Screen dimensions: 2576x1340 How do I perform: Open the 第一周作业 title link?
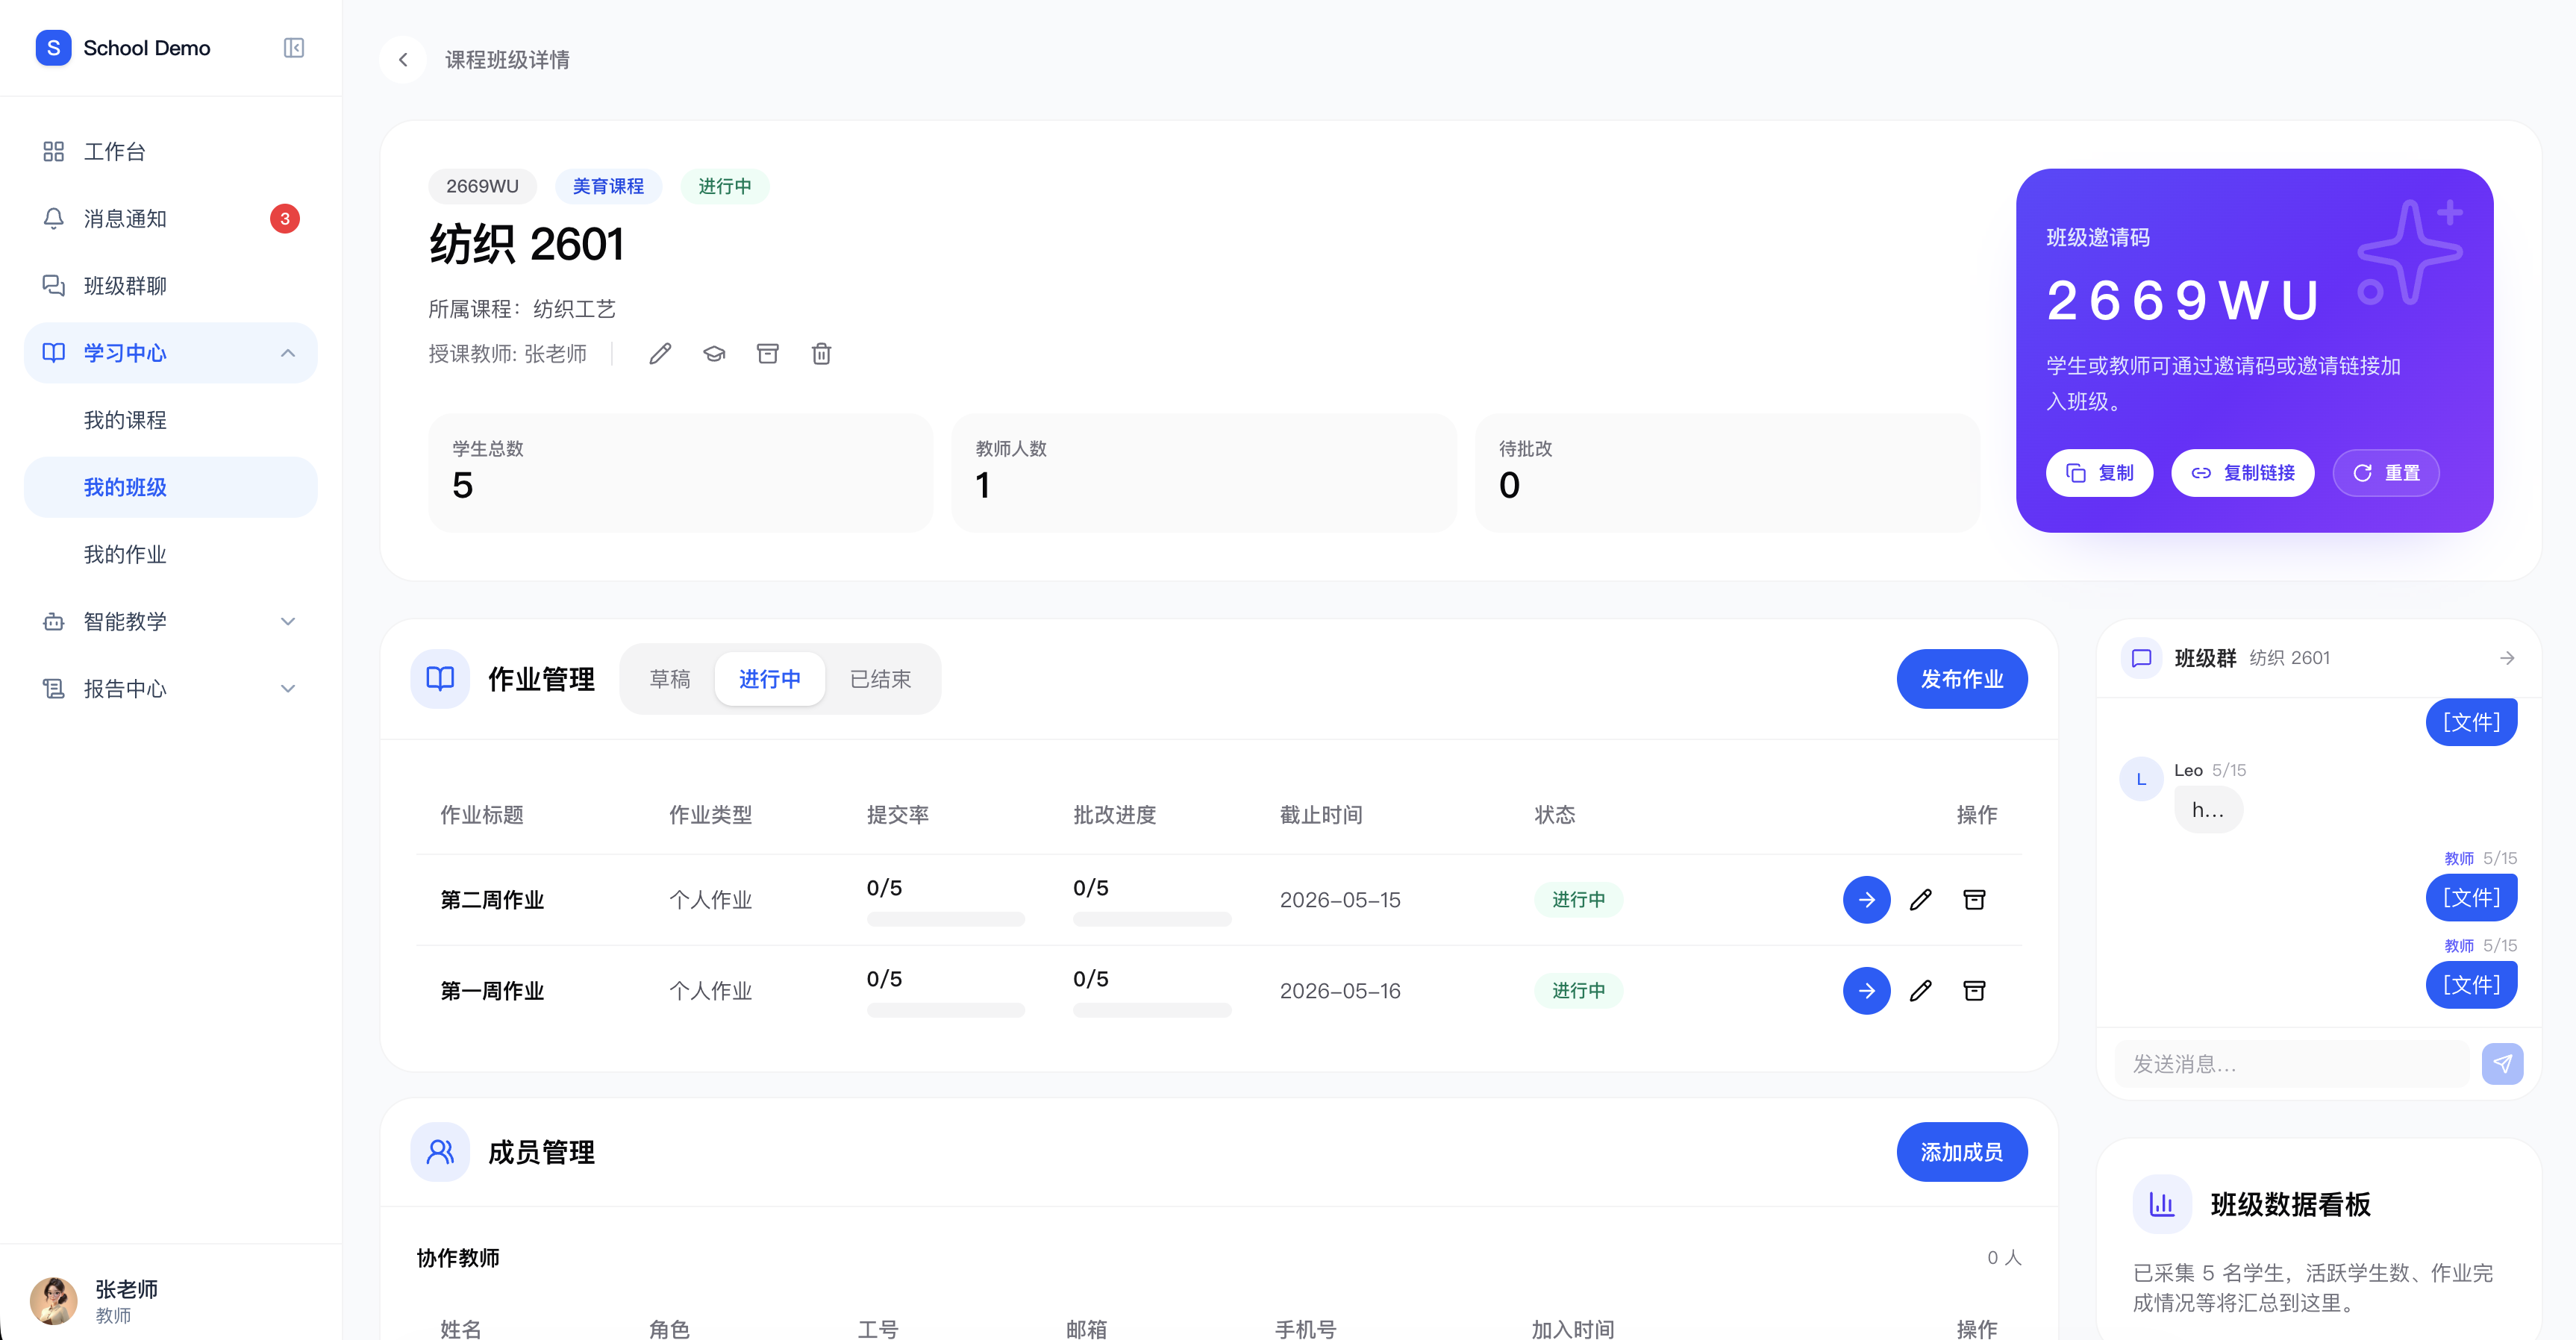click(492, 991)
